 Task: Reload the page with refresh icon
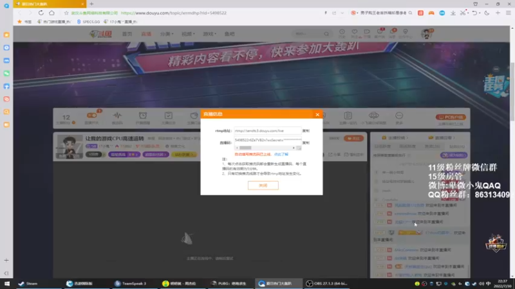(x=41, y=13)
